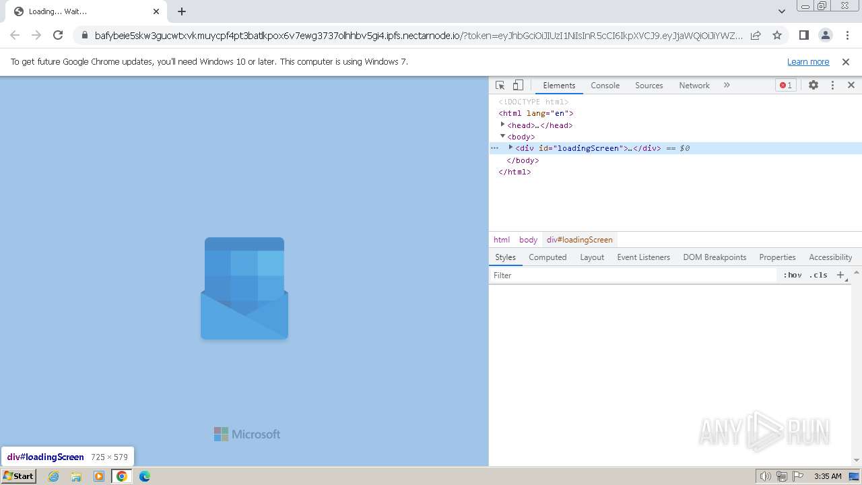This screenshot has width=862, height=485.
Task: Open the Styles pane tab
Action: 505,257
